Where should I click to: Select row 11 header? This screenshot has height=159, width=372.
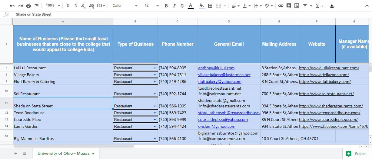[x=6, y=103]
